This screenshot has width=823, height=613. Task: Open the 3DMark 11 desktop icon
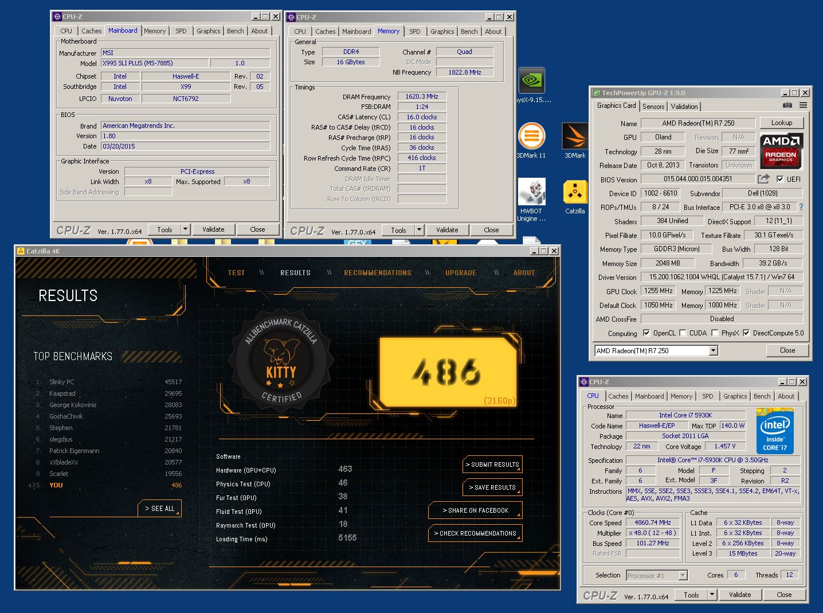pos(531,136)
